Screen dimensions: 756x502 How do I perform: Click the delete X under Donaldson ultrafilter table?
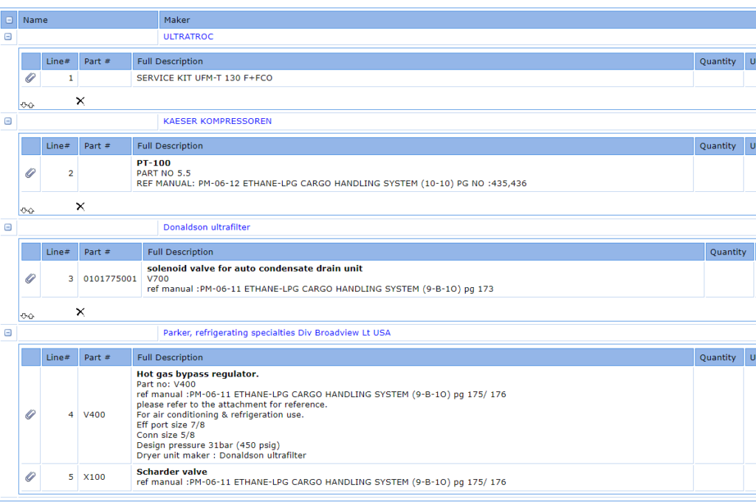[x=80, y=312]
